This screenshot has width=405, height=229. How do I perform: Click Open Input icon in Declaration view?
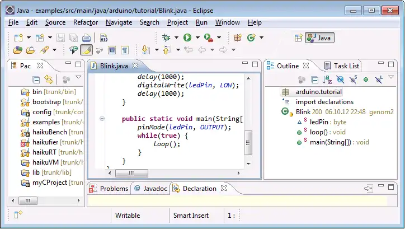[369, 189]
